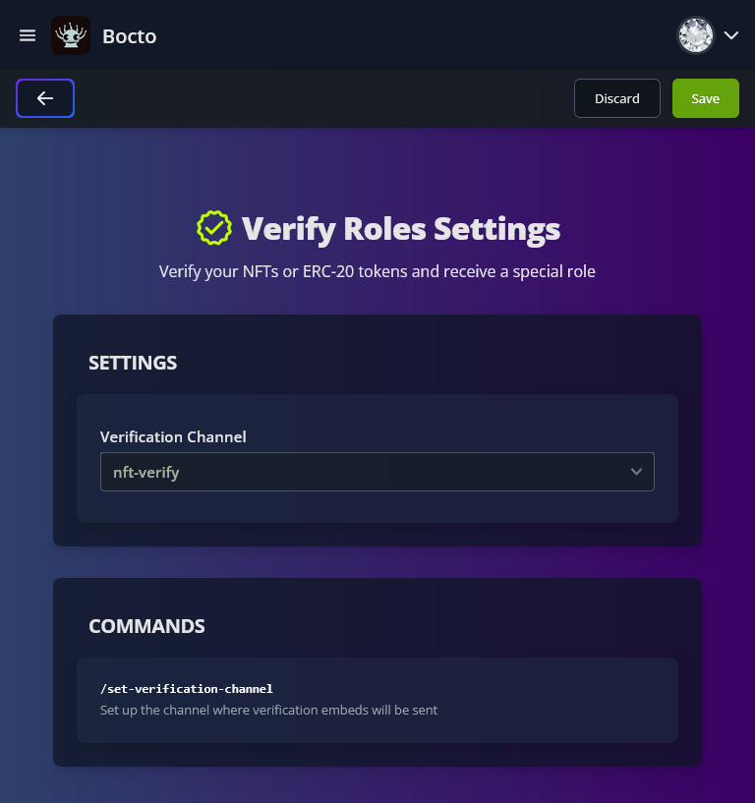This screenshot has height=803, width=755.
Task: Click the green verified badge icon
Action: pos(213,228)
